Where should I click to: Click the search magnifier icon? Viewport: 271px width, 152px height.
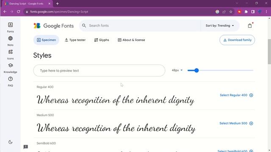[x=84, y=26]
